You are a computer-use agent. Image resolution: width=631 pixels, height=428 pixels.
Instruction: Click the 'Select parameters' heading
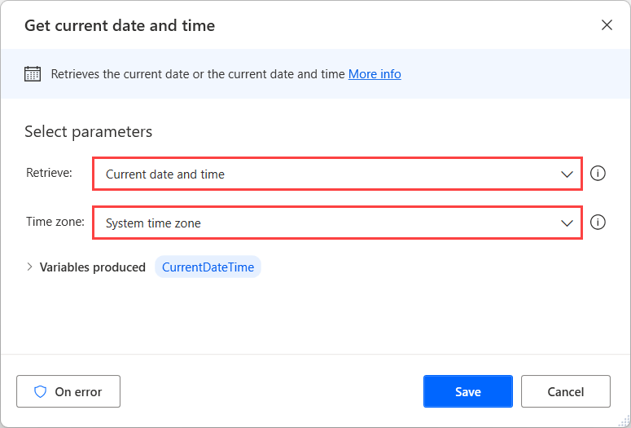pyautogui.click(x=88, y=131)
